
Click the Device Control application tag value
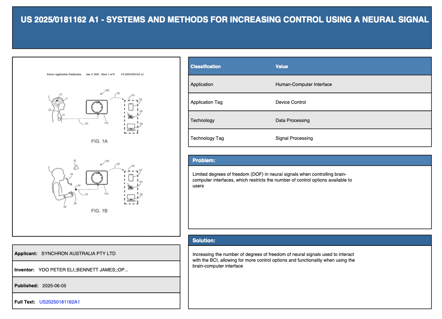(x=290, y=102)
